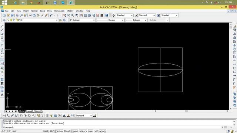Open Internet Explorer from the taskbar

click(x=15, y=3)
